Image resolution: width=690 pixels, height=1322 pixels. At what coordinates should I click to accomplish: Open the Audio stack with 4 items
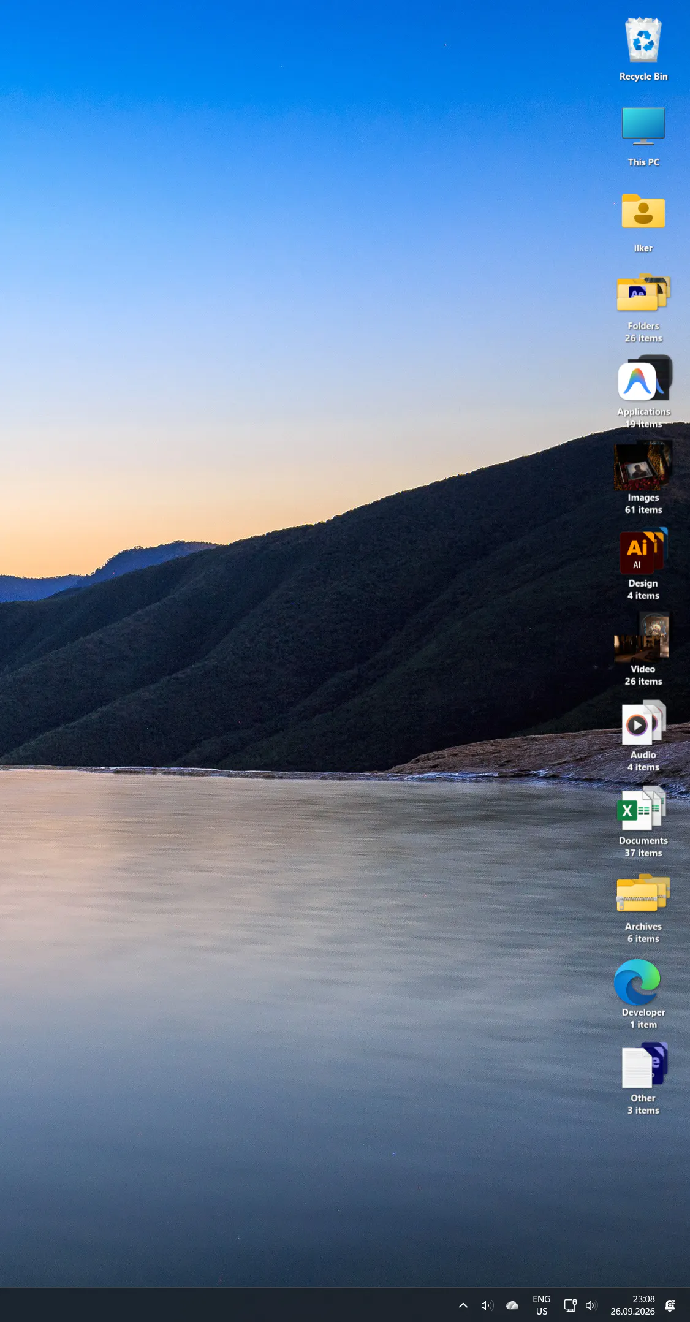pos(643,735)
